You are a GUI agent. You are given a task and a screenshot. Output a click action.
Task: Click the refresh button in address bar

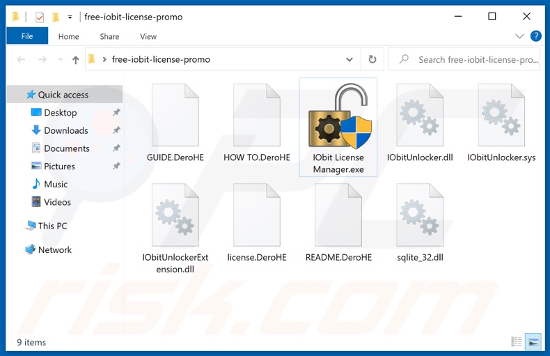coord(372,60)
